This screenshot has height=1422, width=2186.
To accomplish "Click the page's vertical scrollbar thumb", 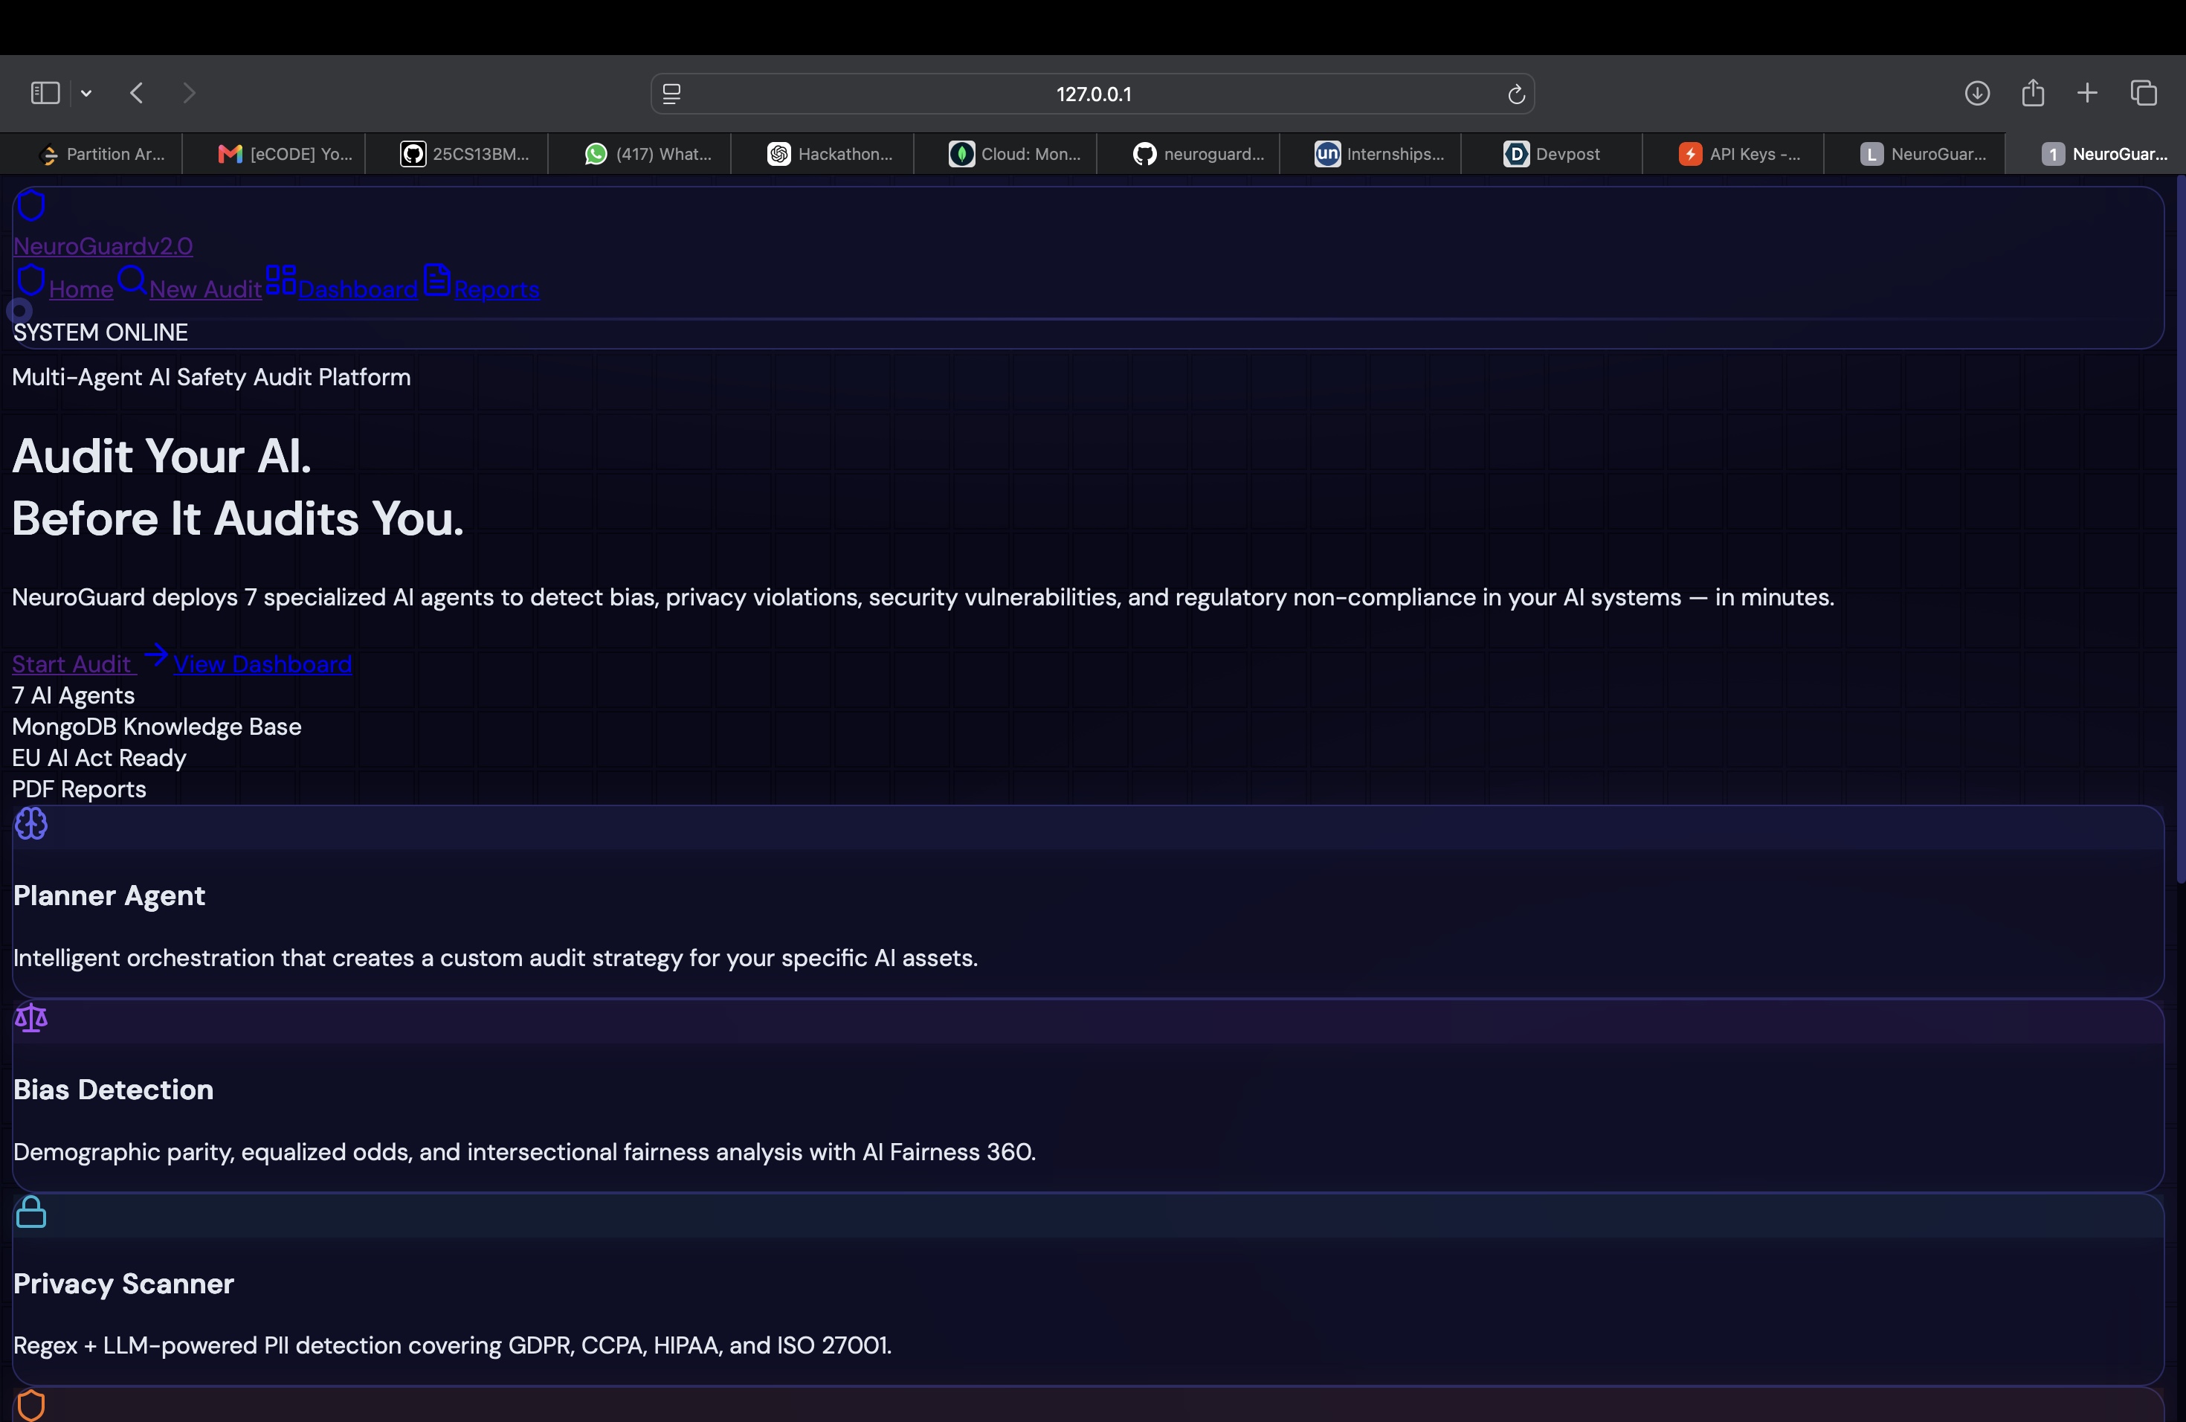I will 2181,529.
